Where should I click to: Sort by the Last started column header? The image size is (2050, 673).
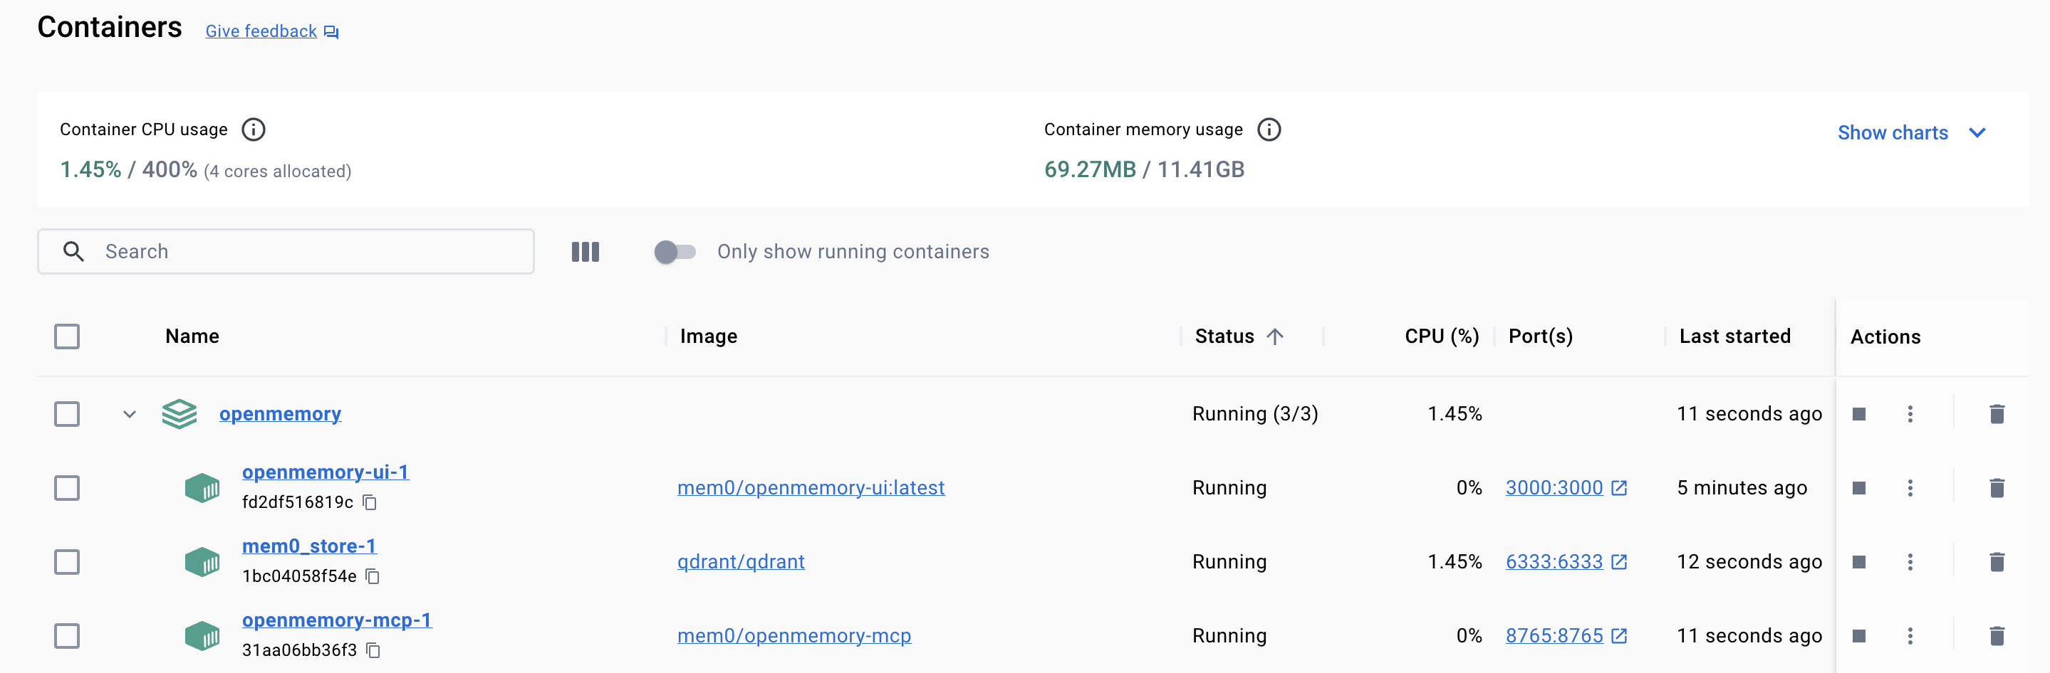(x=1735, y=336)
